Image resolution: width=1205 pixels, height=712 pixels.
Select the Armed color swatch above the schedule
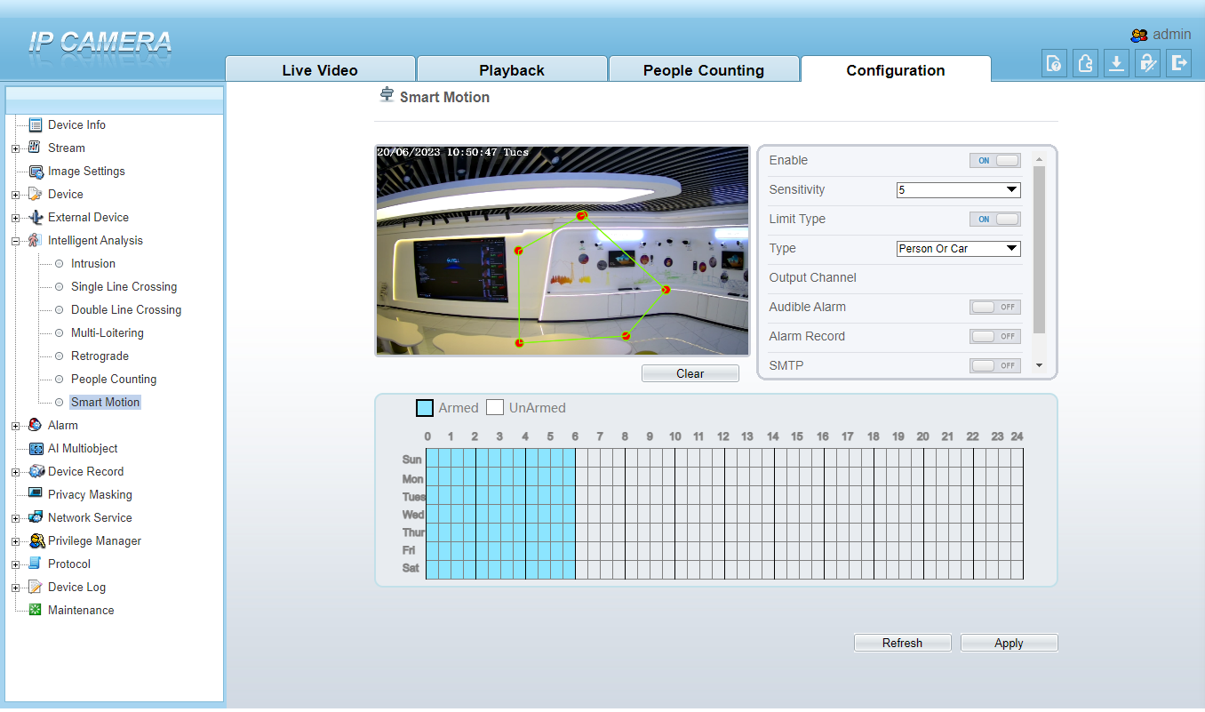point(424,407)
